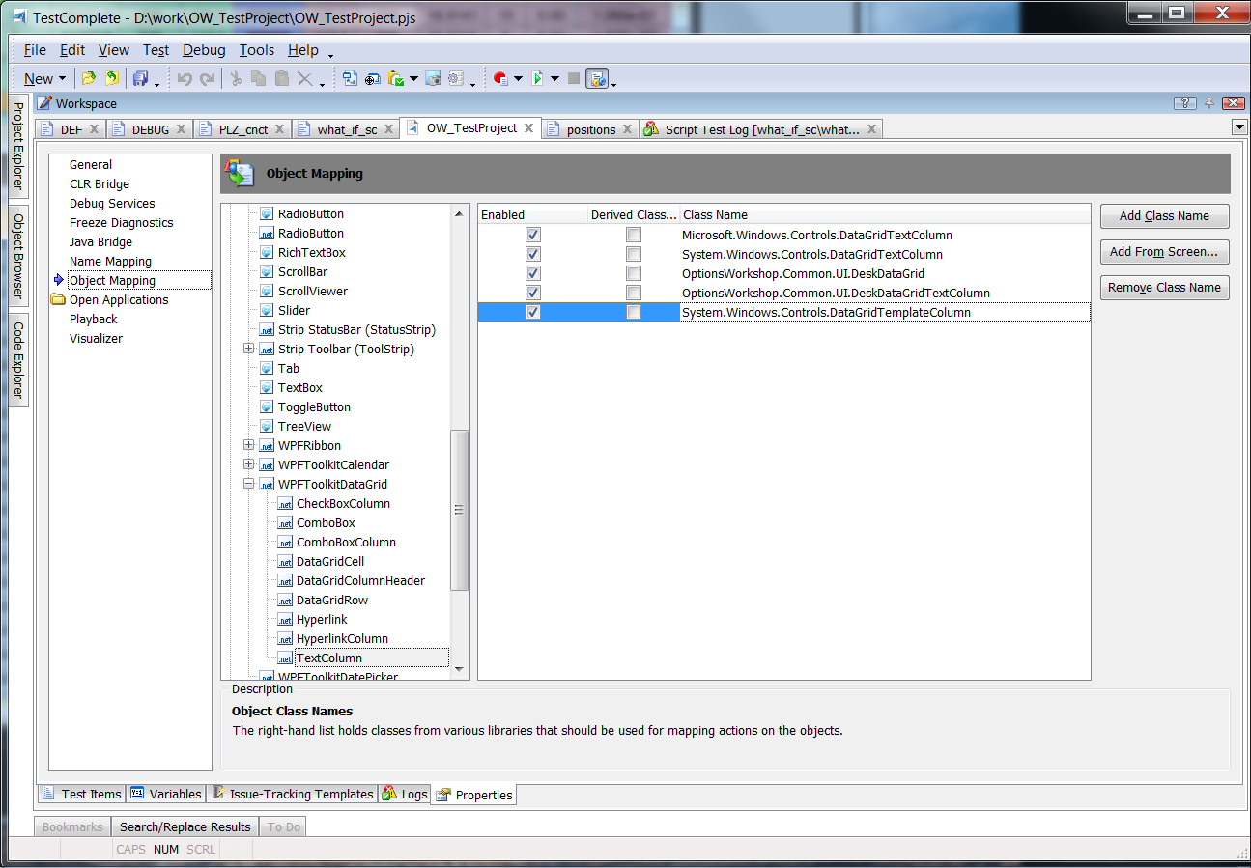
Task: Collapse the WPFToolkitDataGrid tree node
Action: [x=248, y=484]
